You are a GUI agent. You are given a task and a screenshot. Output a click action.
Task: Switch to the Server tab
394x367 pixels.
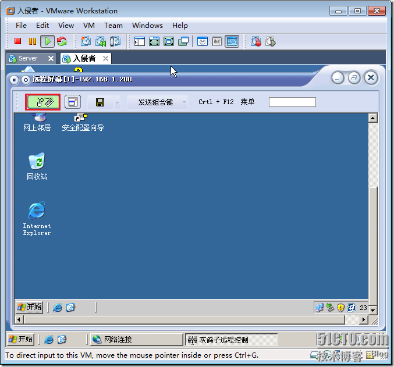pyautogui.click(x=27, y=58)
